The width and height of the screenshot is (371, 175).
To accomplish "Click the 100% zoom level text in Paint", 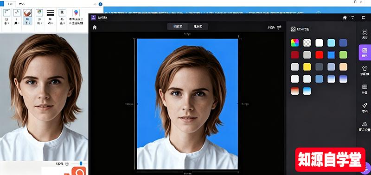I will coord(60,163).
